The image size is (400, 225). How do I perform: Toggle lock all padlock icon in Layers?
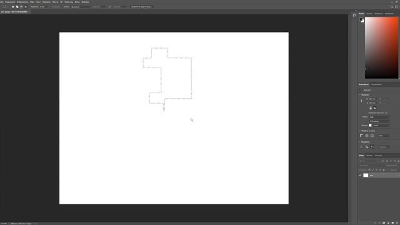[x=384, y=170]
